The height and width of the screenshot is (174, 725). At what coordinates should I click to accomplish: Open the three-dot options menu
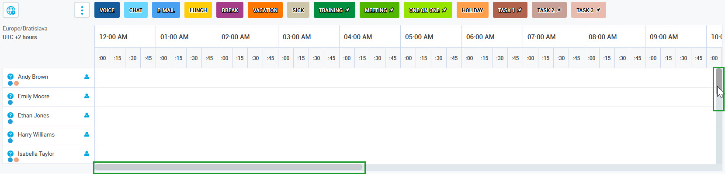click(x=82, y=10)
